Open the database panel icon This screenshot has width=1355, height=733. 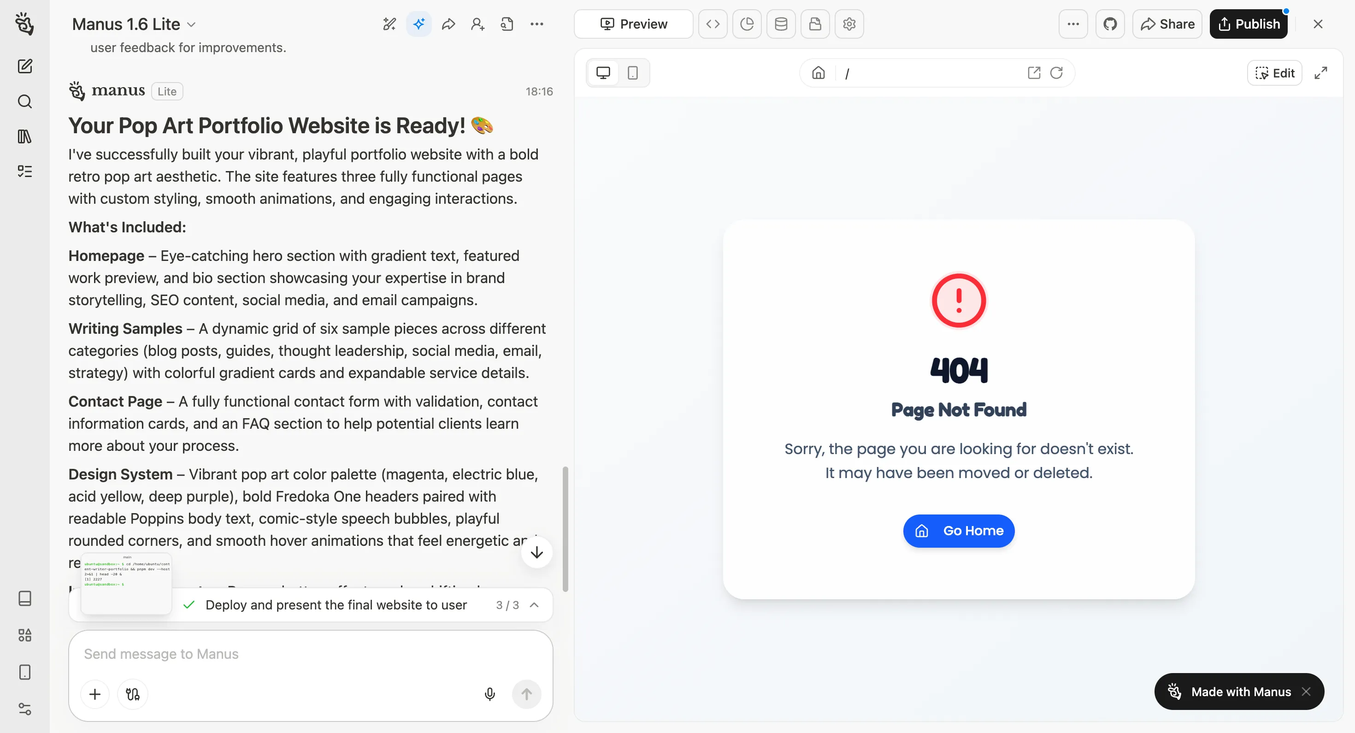click(781, 24)
